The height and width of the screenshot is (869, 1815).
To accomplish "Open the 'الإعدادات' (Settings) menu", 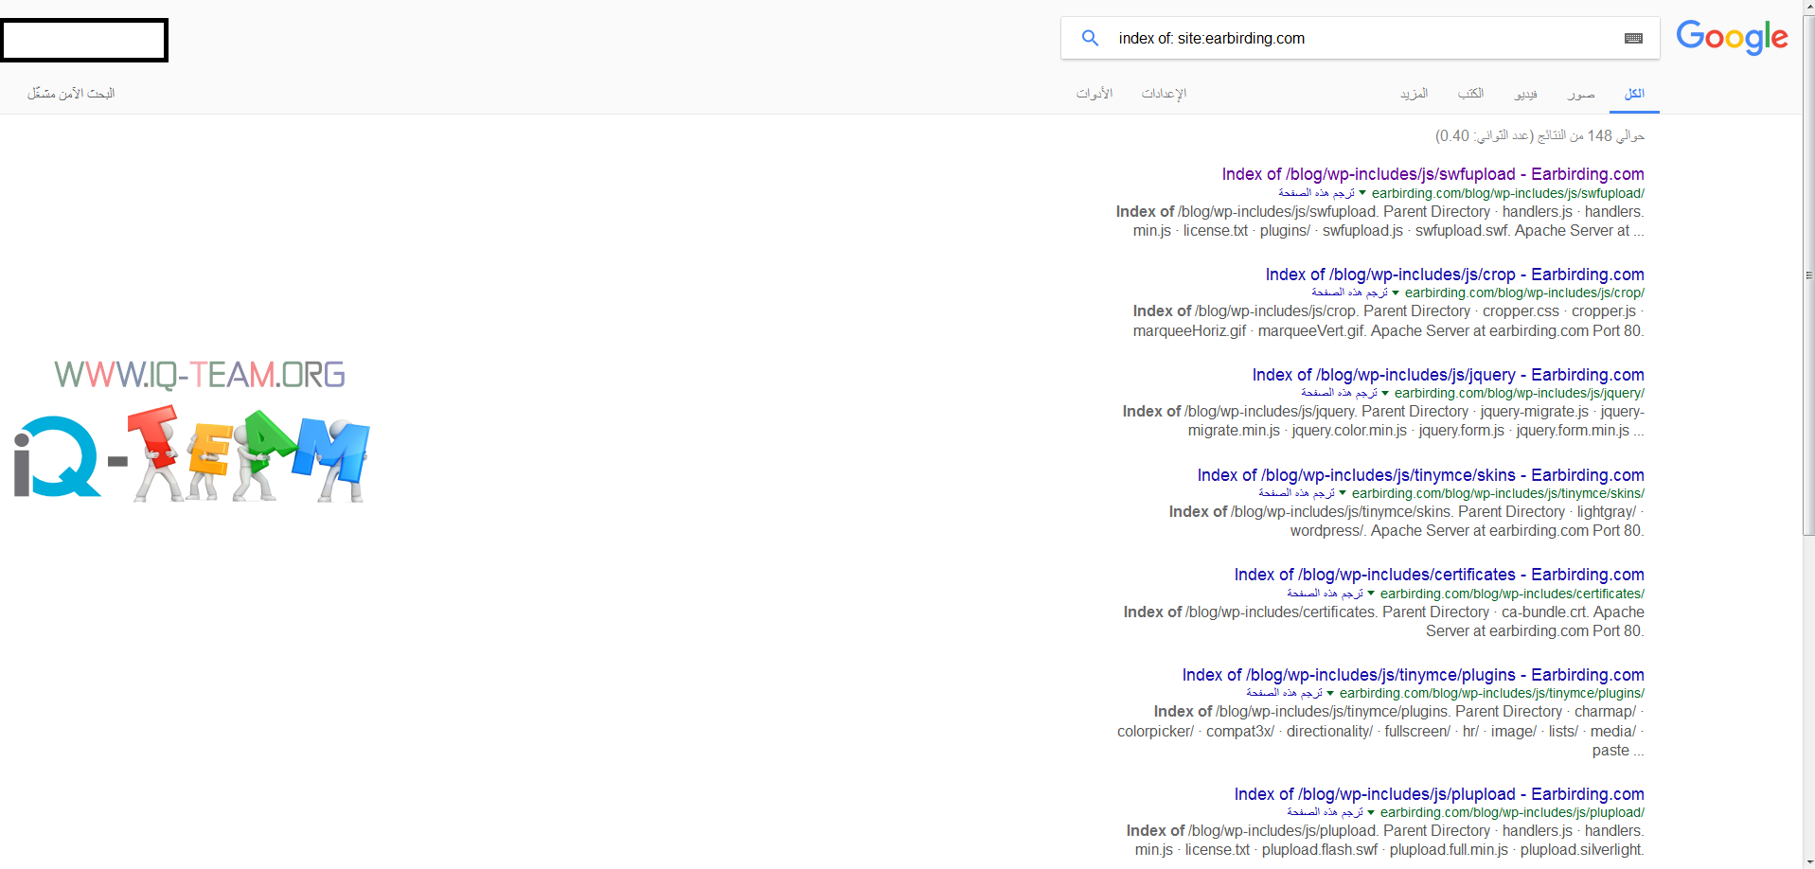I will pos(1164,94).
